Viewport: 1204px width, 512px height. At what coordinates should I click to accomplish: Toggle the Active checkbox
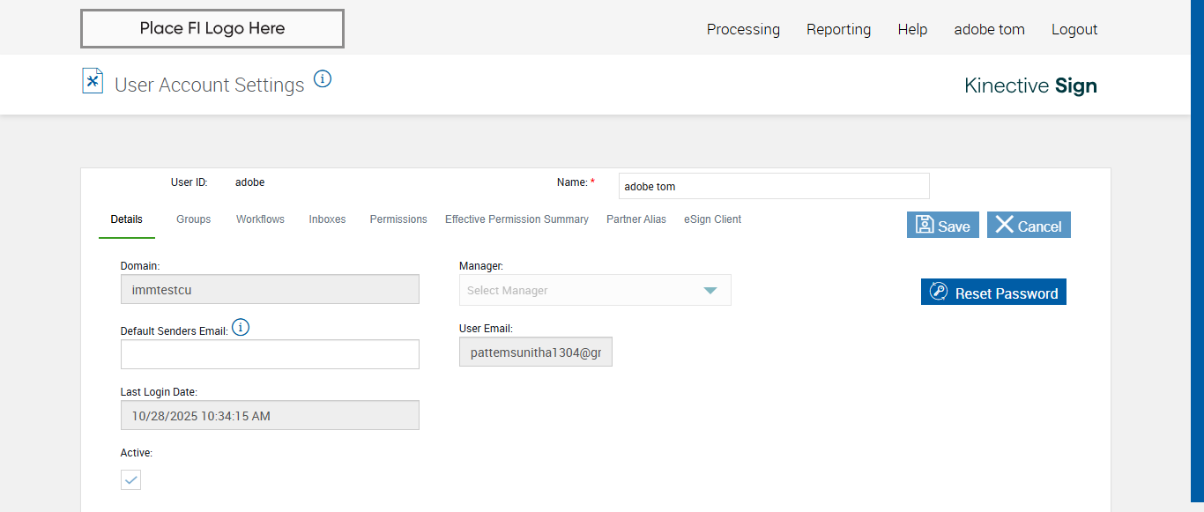(x=130, y=479)
